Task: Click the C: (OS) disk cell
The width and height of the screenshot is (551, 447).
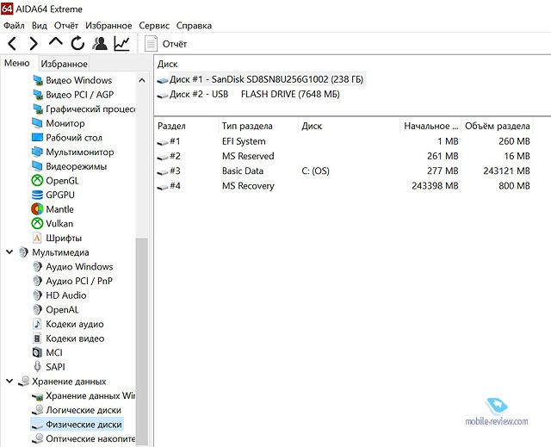Action: tap(316, 171)
